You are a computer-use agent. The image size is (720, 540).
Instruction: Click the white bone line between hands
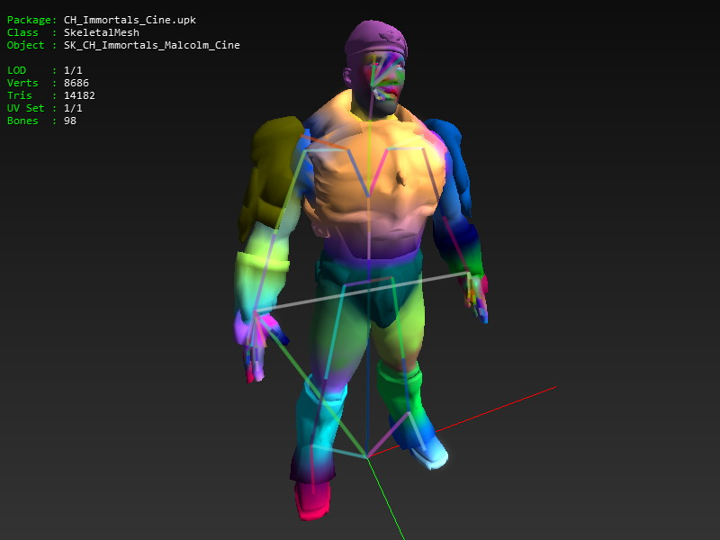coord(362,292)
